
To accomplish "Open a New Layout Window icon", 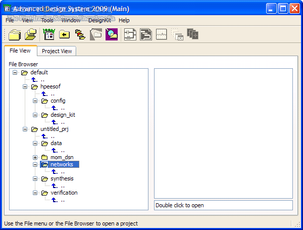I will [146, 34].
